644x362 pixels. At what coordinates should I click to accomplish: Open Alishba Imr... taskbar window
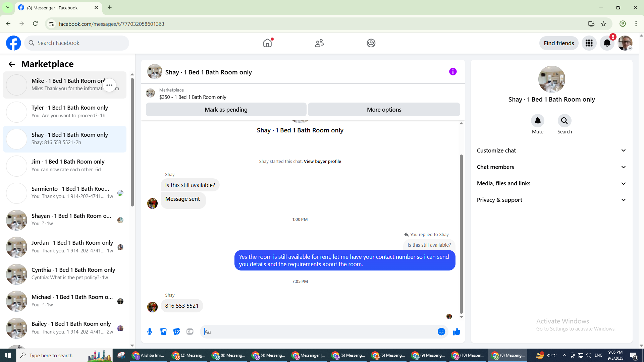(149, 355)
